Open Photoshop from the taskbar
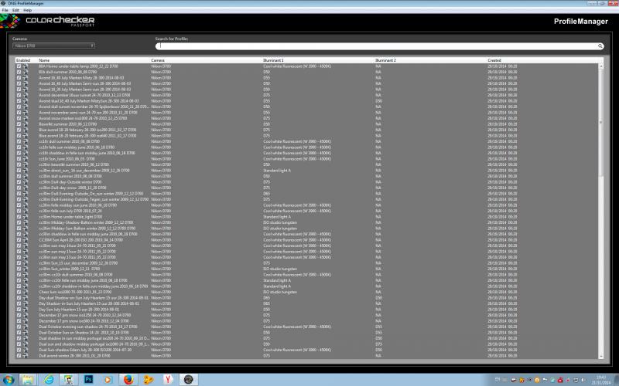The height and width of the screenshot is (386, 619). click(88, 379)
